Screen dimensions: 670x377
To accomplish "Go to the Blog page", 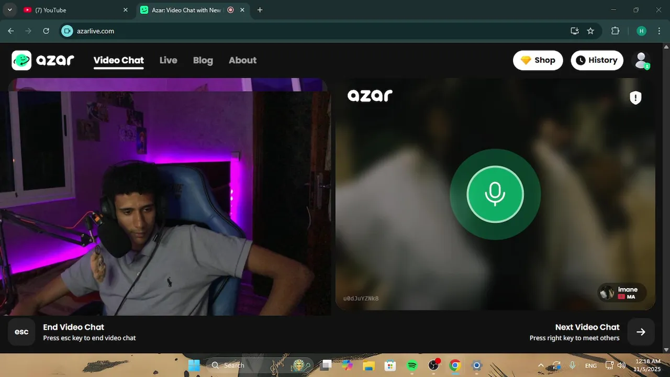I will click(203, 60).
